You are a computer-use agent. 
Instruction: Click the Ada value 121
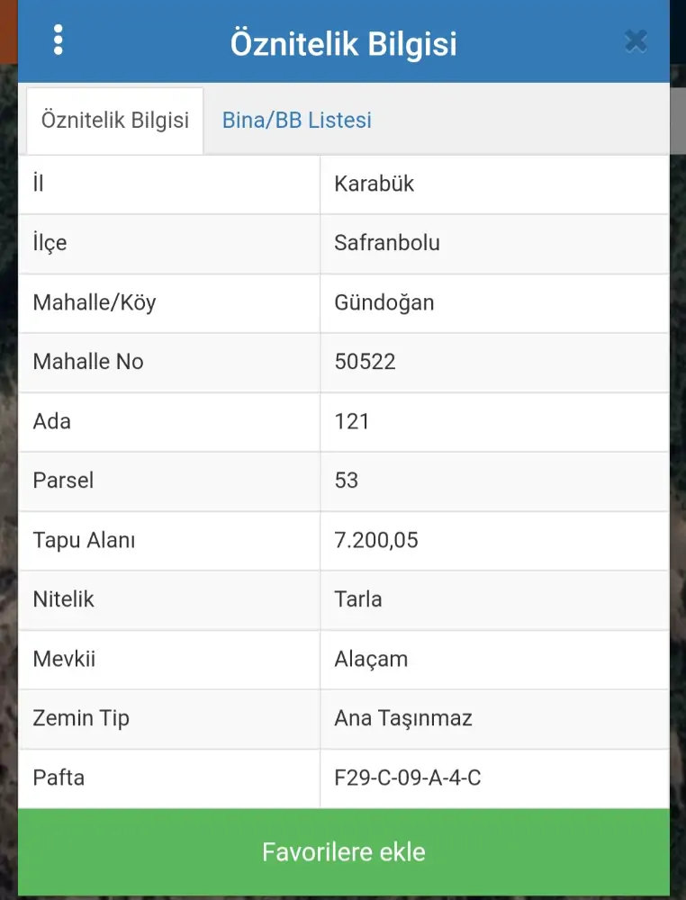(352, 421)
